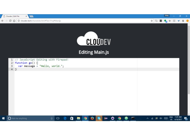Open the green chat bubble extension

165,21
